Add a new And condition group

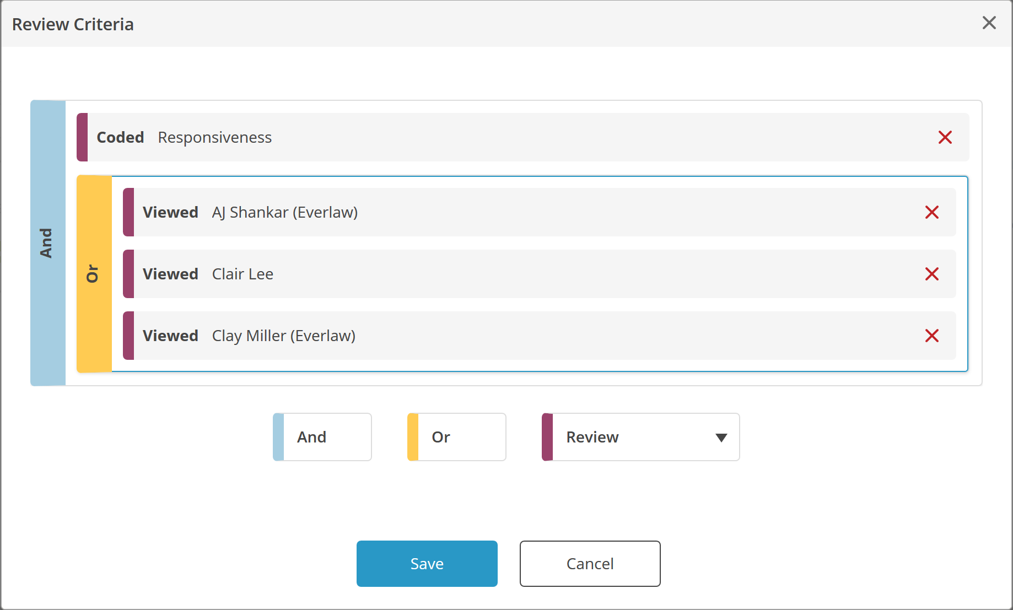pos(322,436)
